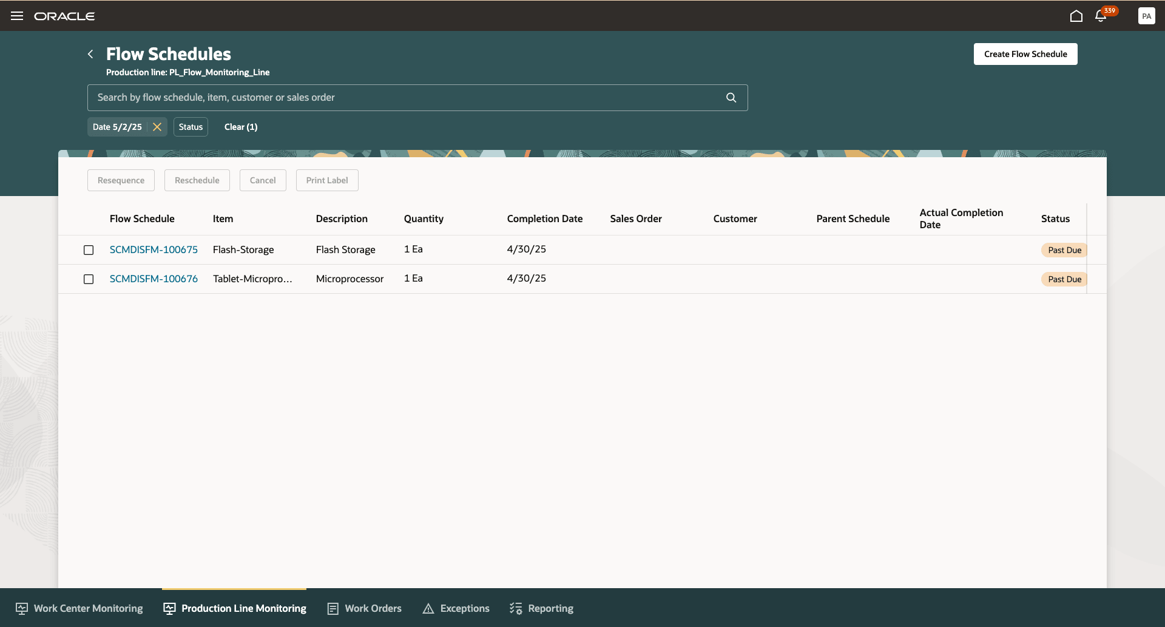This screenshot has height=627, width=1165.
Task: Click the Actual Completion Date column header
Action: pos(961,219)
